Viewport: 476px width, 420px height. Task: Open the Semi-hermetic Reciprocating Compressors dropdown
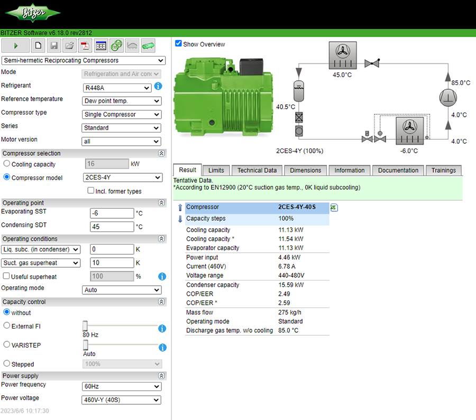pos(84,60)
